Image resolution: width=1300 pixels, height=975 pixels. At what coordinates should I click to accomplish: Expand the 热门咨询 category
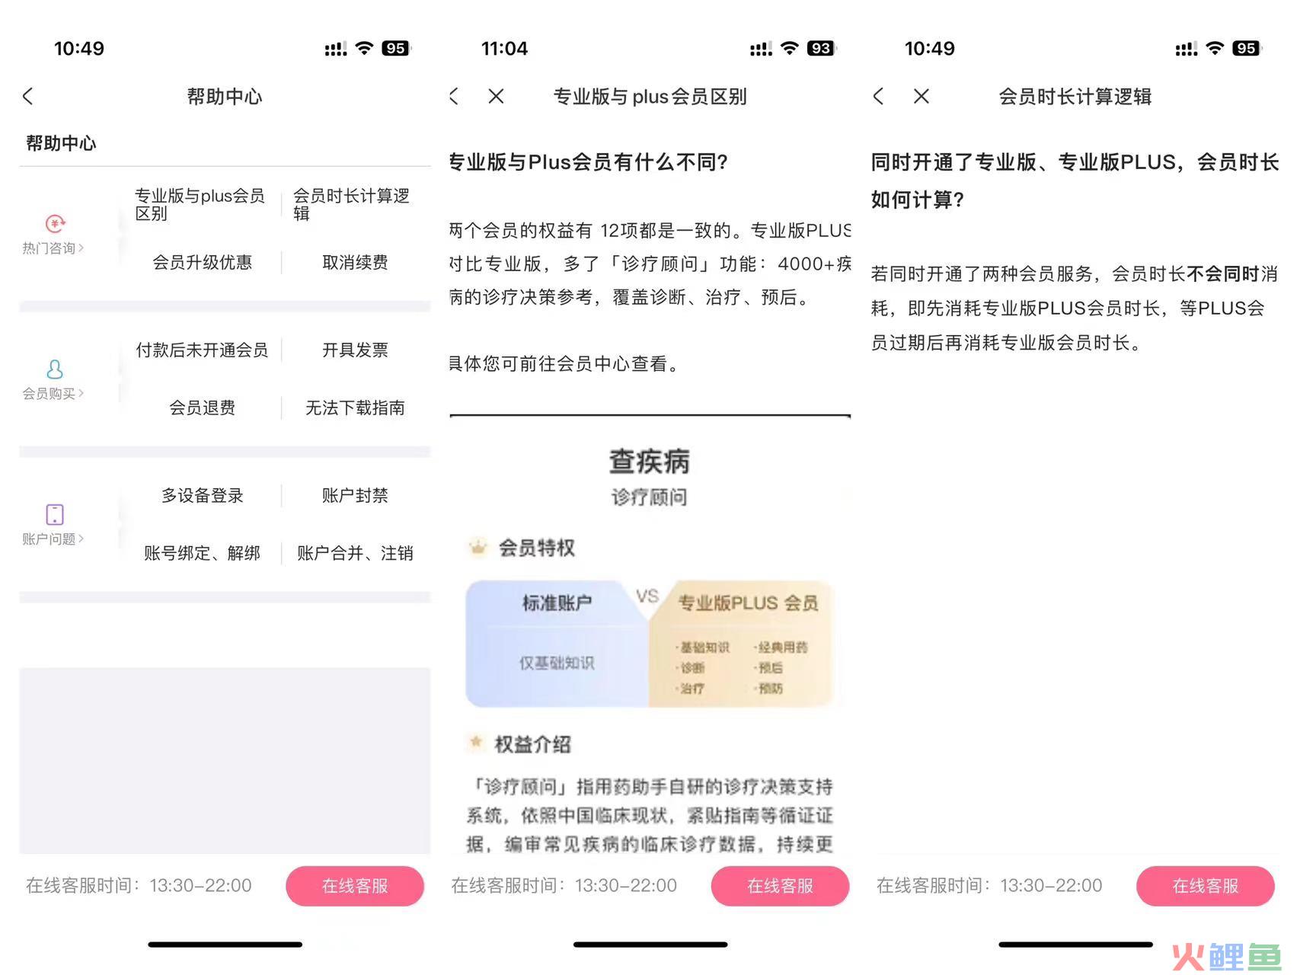coord(53,248)
